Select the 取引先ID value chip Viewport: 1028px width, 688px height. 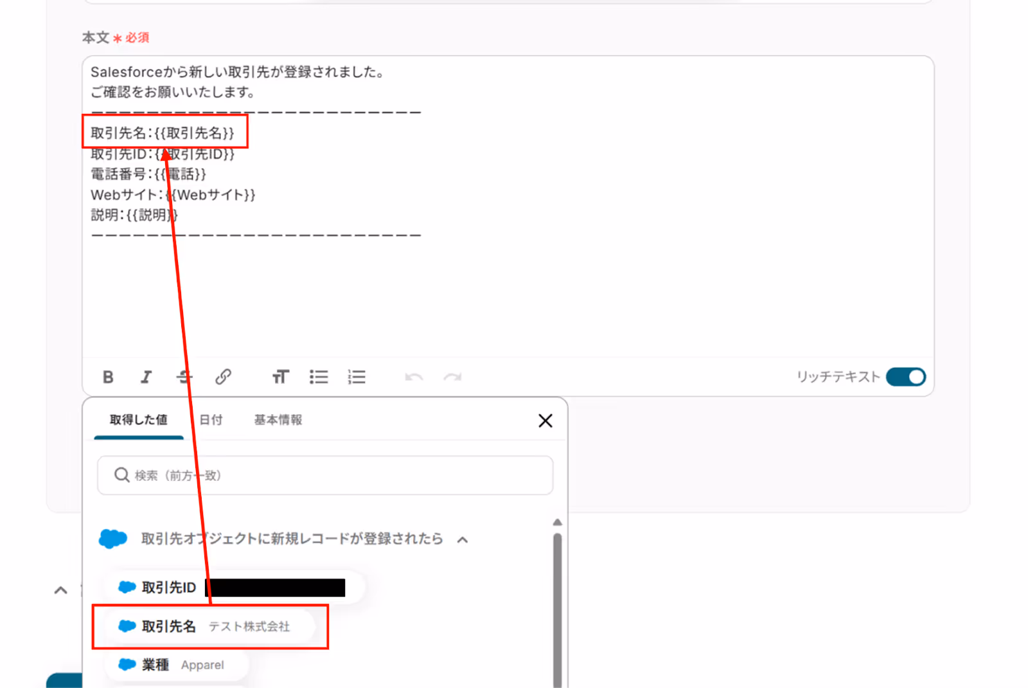234,587
